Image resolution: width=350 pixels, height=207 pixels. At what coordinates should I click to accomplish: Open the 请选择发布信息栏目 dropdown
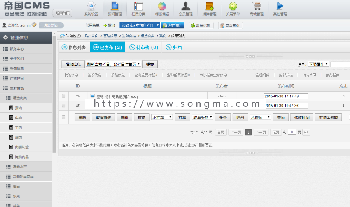(140, 25)
